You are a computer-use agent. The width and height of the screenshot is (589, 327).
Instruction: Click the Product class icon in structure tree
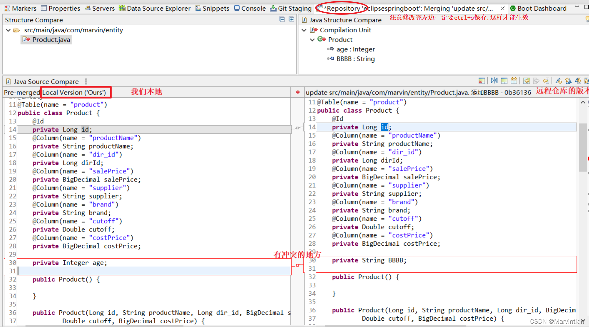click(x=321, y=39)
